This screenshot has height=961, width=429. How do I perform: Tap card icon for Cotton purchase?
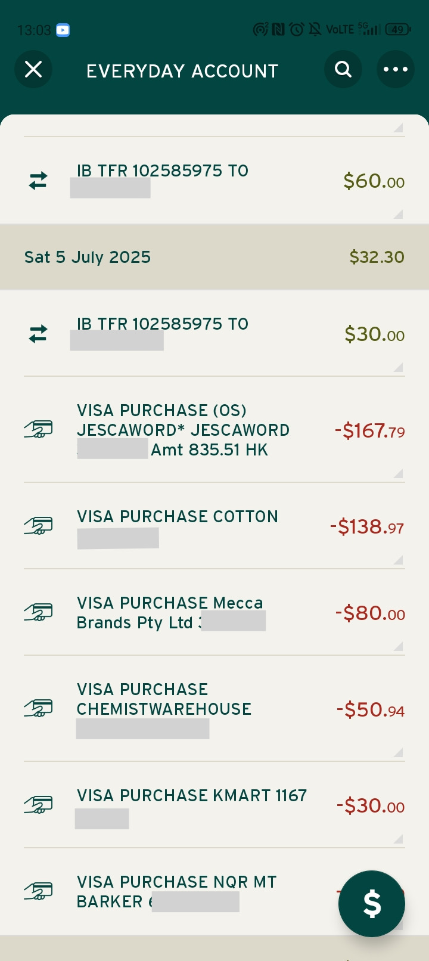[x=38, y=526]
